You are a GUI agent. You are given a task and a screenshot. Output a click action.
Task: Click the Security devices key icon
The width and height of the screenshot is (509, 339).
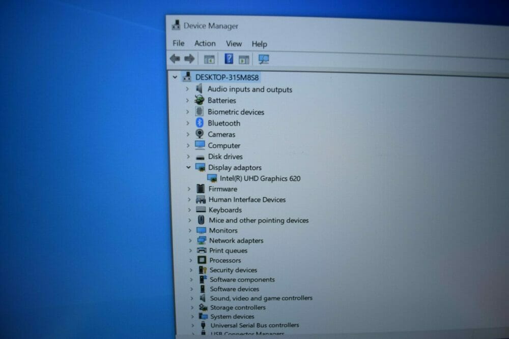coord(203,270)
